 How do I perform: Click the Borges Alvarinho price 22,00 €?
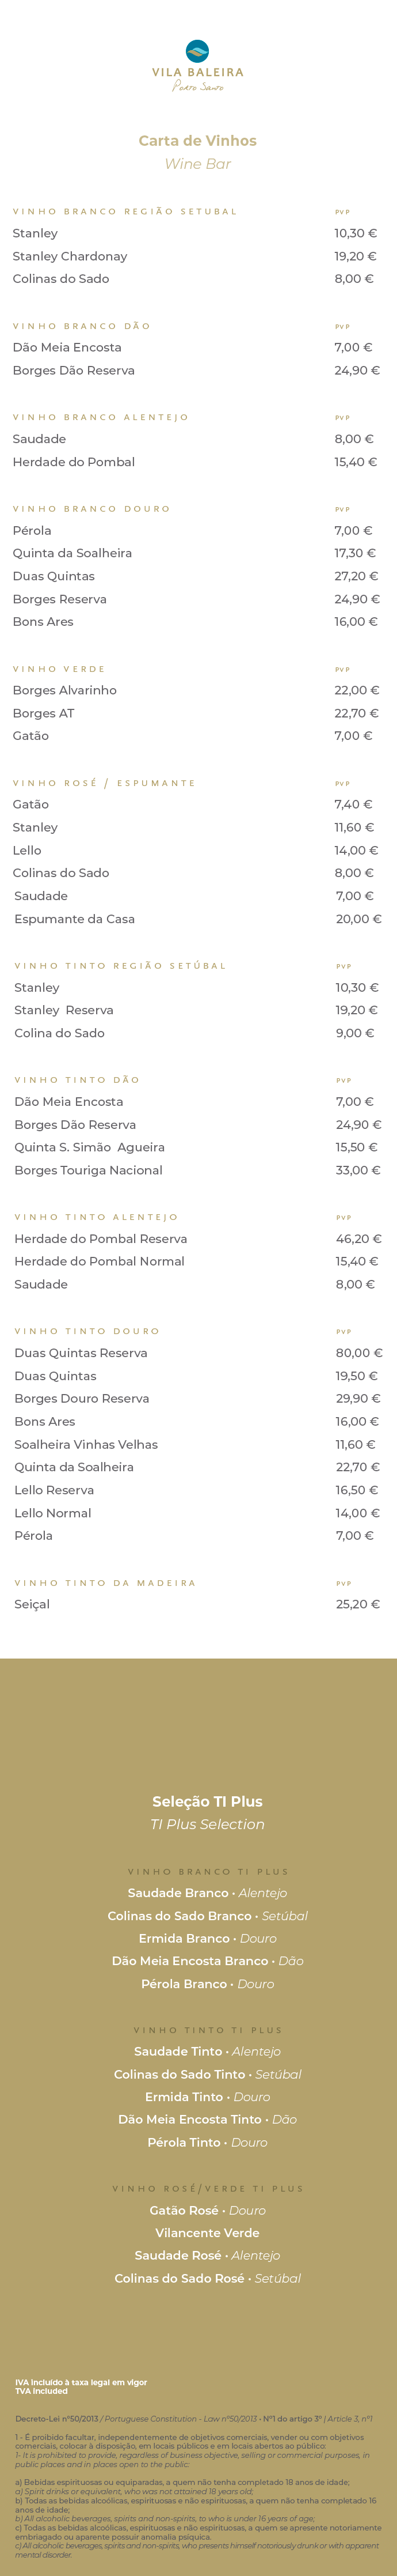(356, 691)
